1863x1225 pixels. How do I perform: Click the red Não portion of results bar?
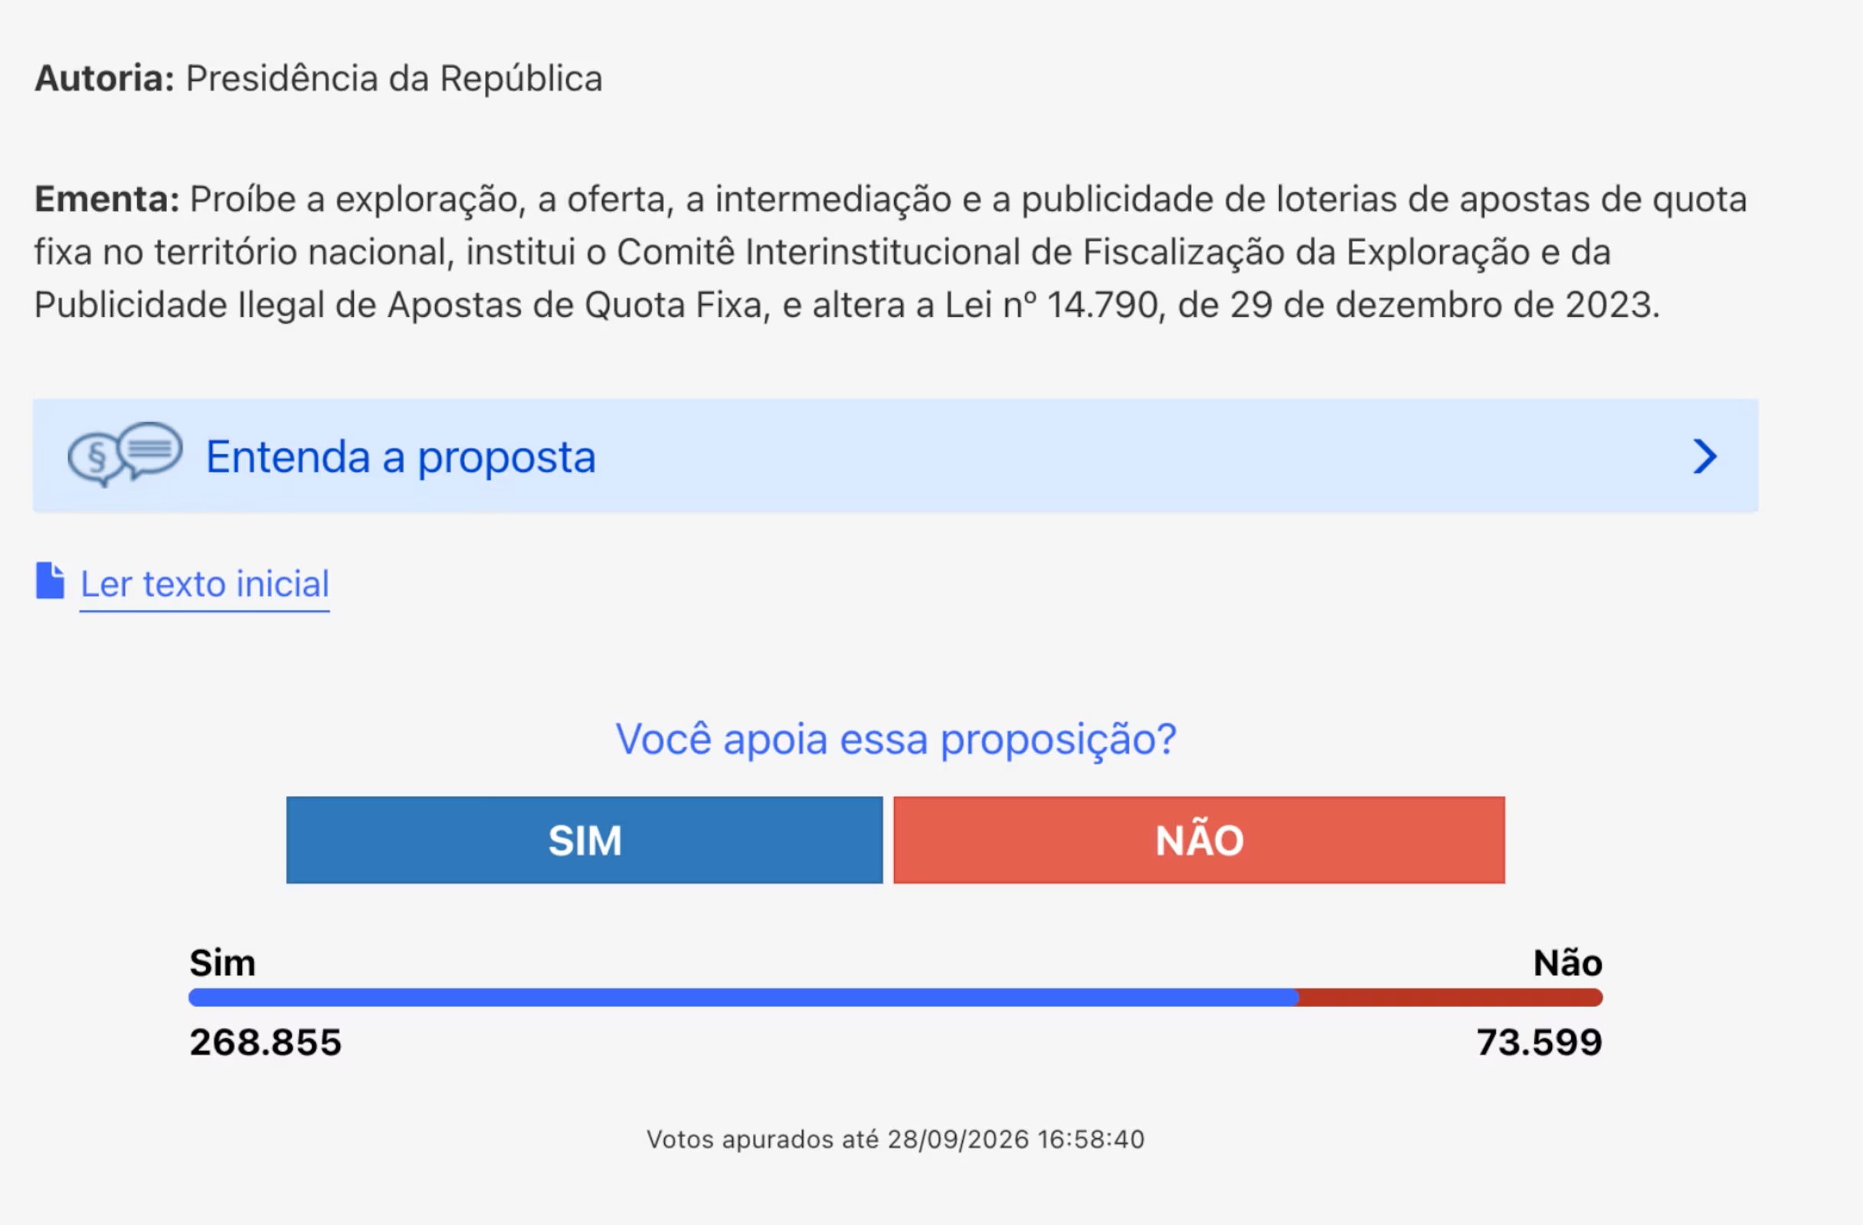pyautogui.click(x=1450, y=998)
